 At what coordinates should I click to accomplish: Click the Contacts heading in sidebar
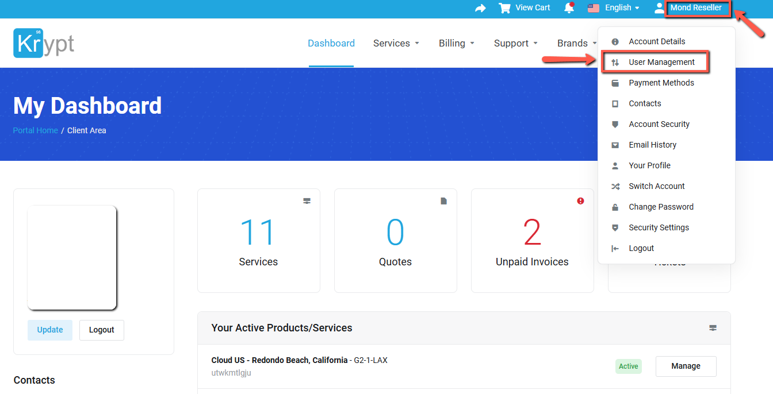(35, 380)
